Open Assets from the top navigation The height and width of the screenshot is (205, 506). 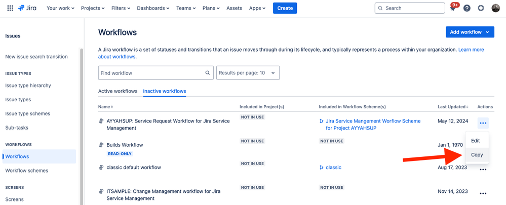click(x=235, y=8)
